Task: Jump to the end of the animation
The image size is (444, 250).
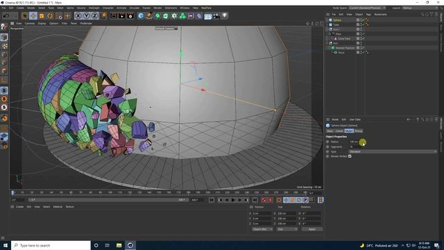Action: (255, 200)
